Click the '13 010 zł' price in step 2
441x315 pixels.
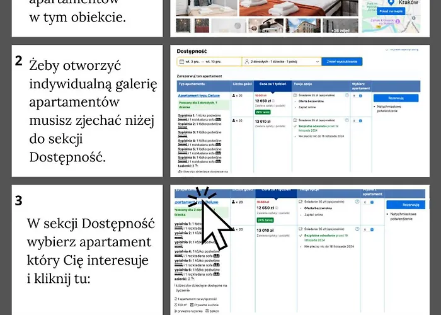[263, 122]
